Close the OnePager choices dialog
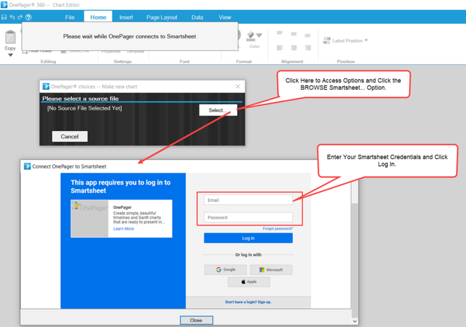The image size is (466, 327). coord(238,86)
